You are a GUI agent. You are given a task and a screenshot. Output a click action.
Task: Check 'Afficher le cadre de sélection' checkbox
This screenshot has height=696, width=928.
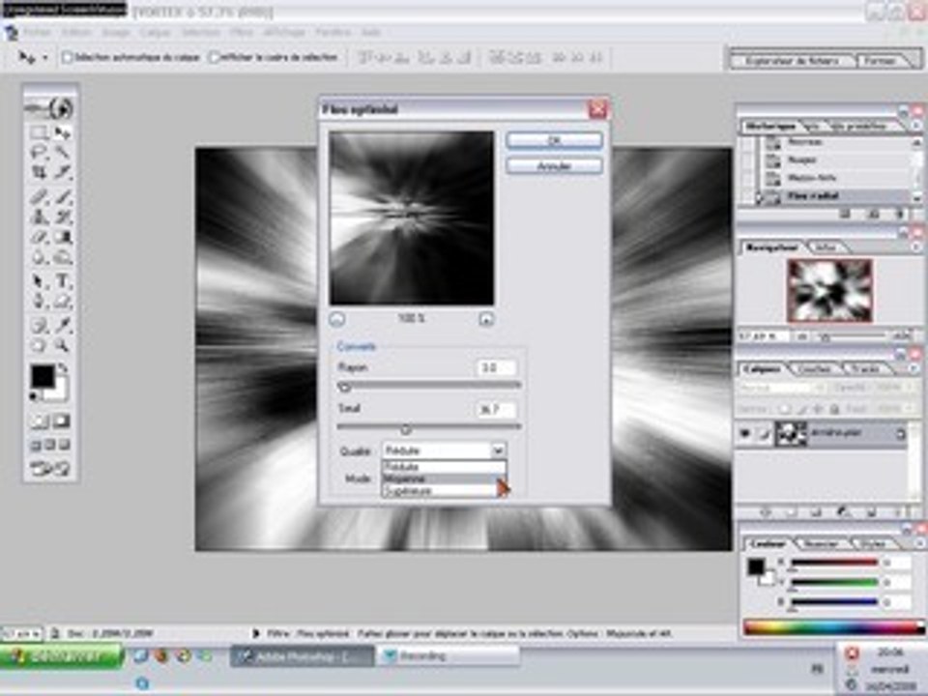coord(215,57)
